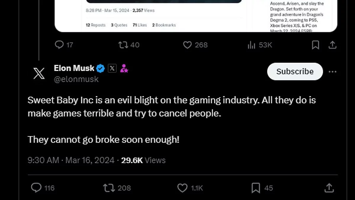Click the X profile avatar of Elon Musk
355x200 pixels.
tap(39, 73)
